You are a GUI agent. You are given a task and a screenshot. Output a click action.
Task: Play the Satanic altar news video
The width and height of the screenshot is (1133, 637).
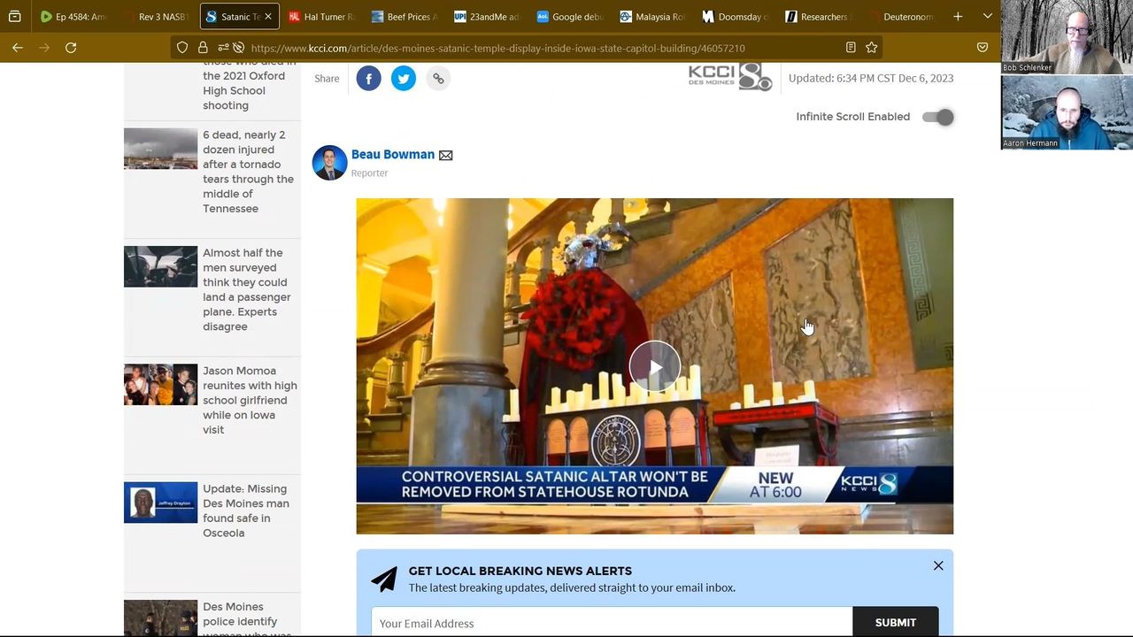[x=654, y=366]
